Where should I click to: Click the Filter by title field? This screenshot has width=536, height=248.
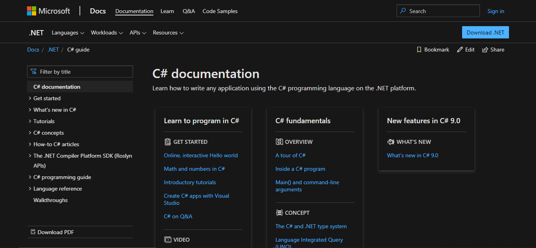(80, 72)
